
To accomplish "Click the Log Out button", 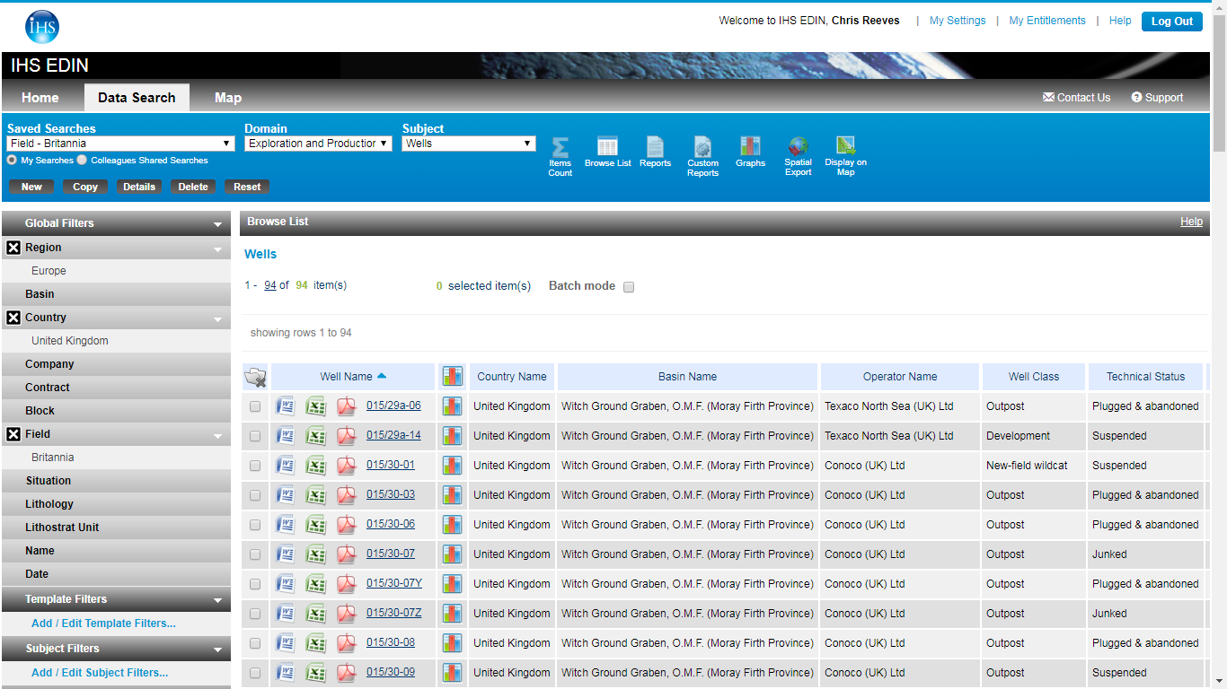I will (x=1172, y=22).
